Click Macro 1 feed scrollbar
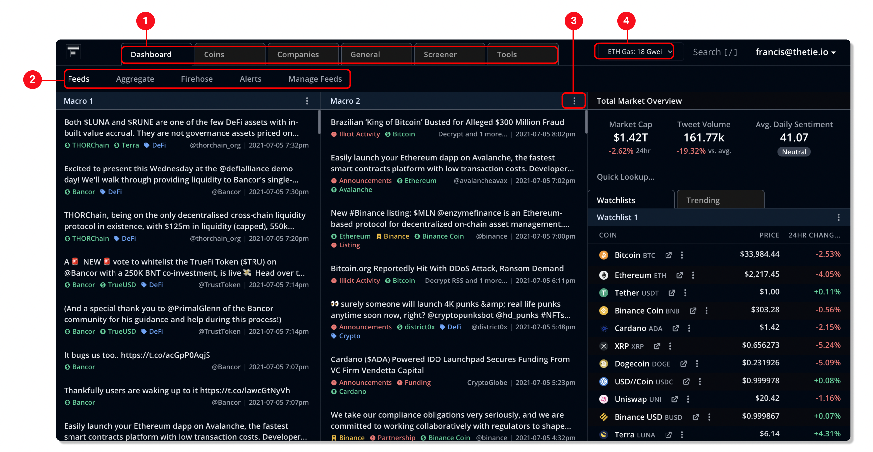This screenshot has width=873, height=452. (x=319, y=122)
